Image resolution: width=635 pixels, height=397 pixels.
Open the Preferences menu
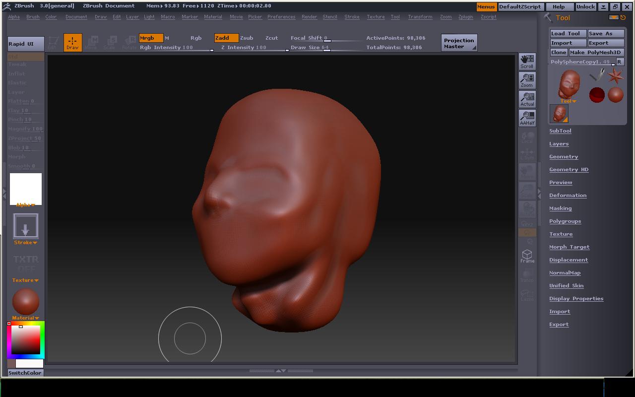(x=281, y=17)
